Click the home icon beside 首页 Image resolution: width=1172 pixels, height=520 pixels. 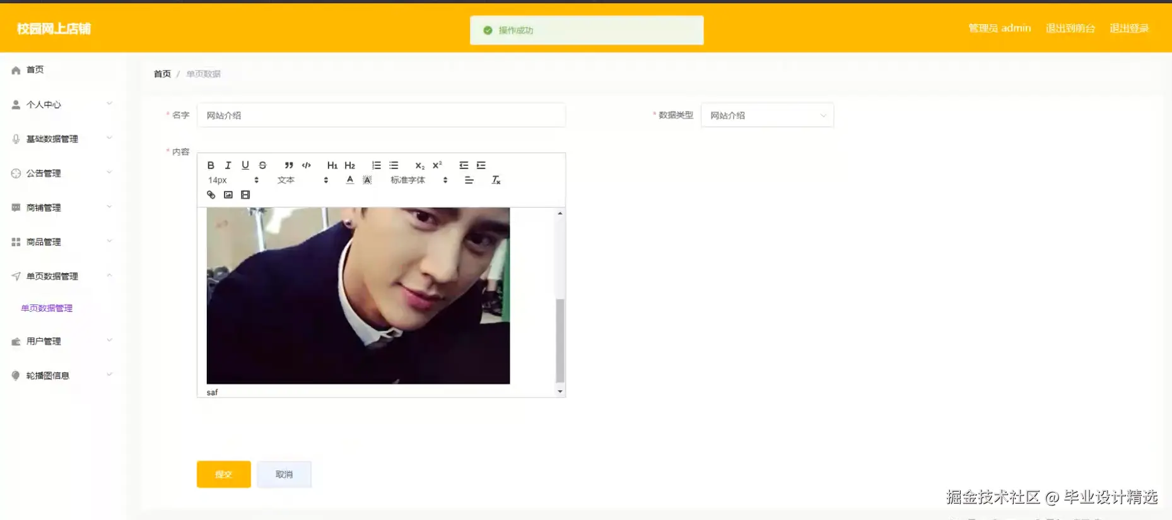point(16,70)
